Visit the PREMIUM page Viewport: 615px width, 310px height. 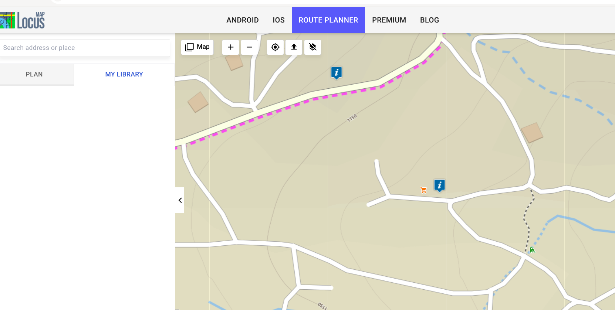tap(389, 20)
